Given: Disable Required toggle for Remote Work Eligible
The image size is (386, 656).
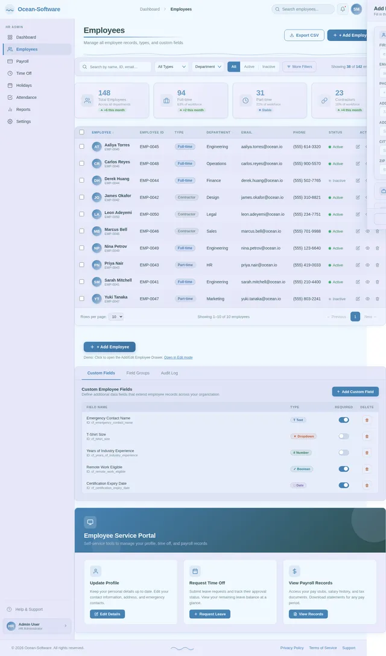Looking at the screenshot, I should [x=343, y=468].
